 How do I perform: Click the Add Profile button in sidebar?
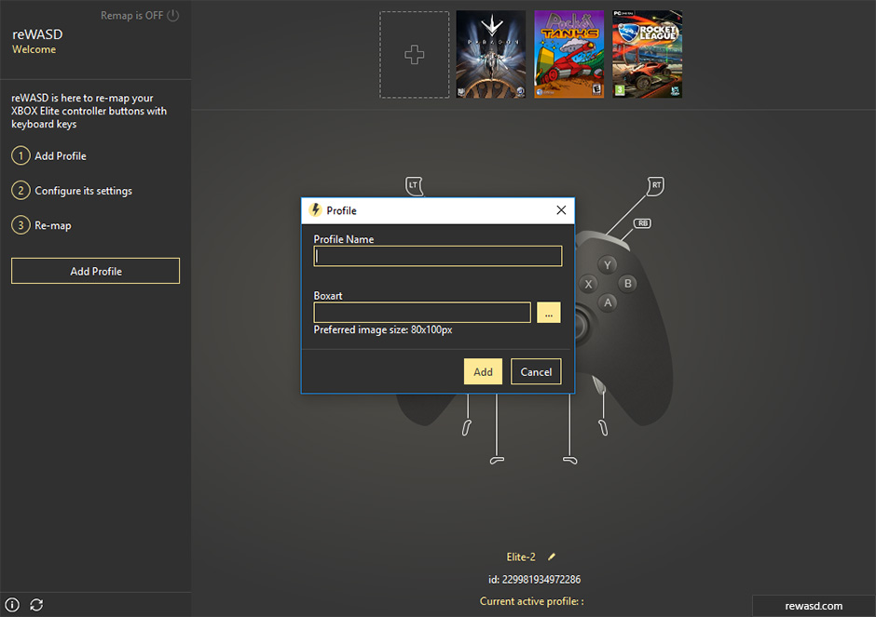pos(95,271)
